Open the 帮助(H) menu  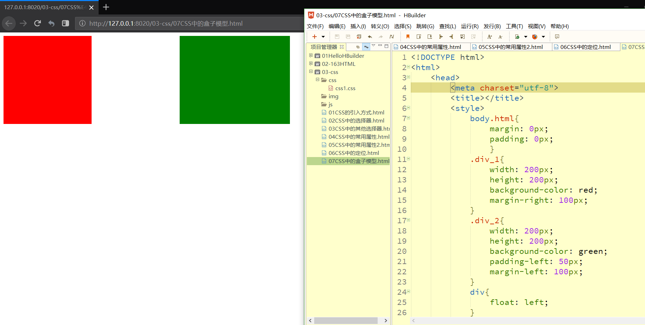tap(560, 26)
